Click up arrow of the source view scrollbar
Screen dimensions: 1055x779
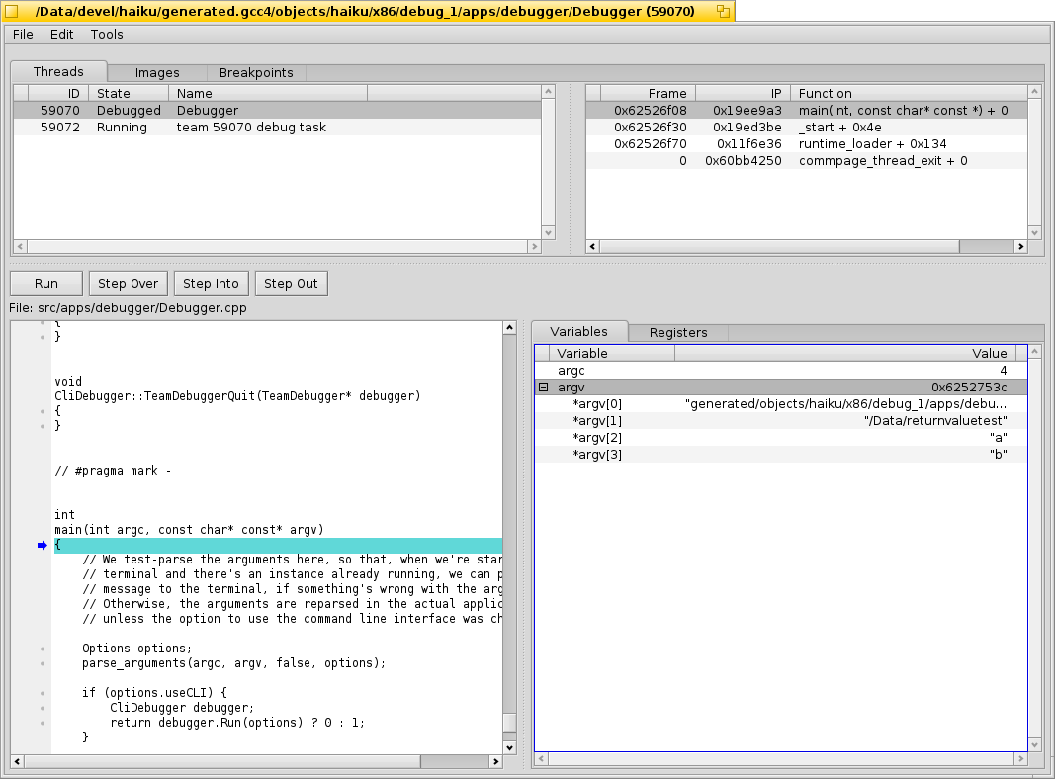click(x=509, y=327)
